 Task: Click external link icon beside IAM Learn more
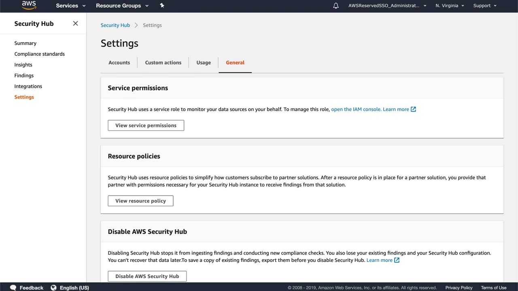(x=413, y=109)
